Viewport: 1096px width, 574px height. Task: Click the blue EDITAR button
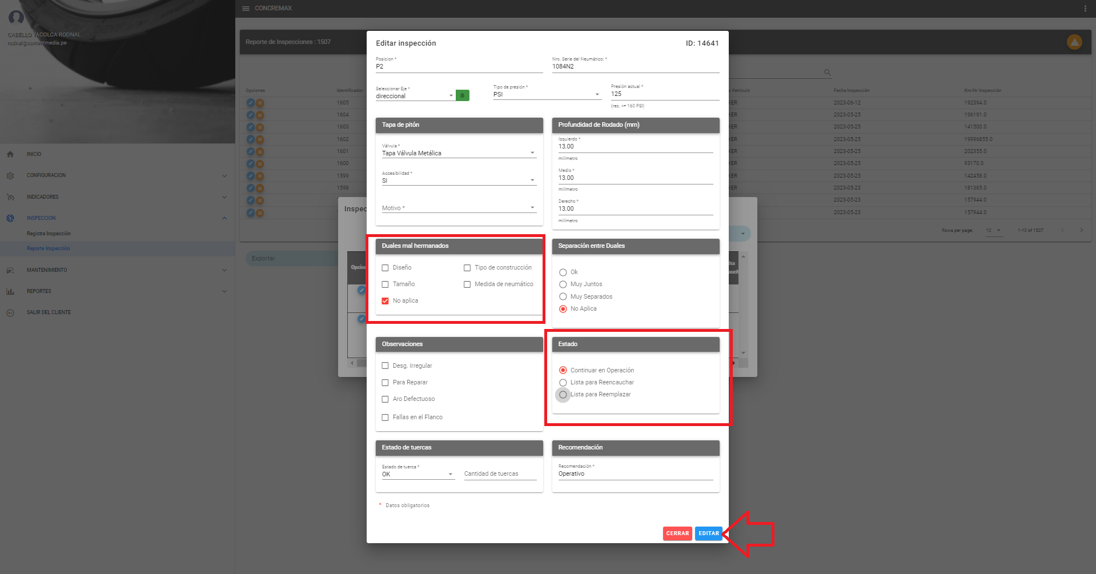[708, 533]
